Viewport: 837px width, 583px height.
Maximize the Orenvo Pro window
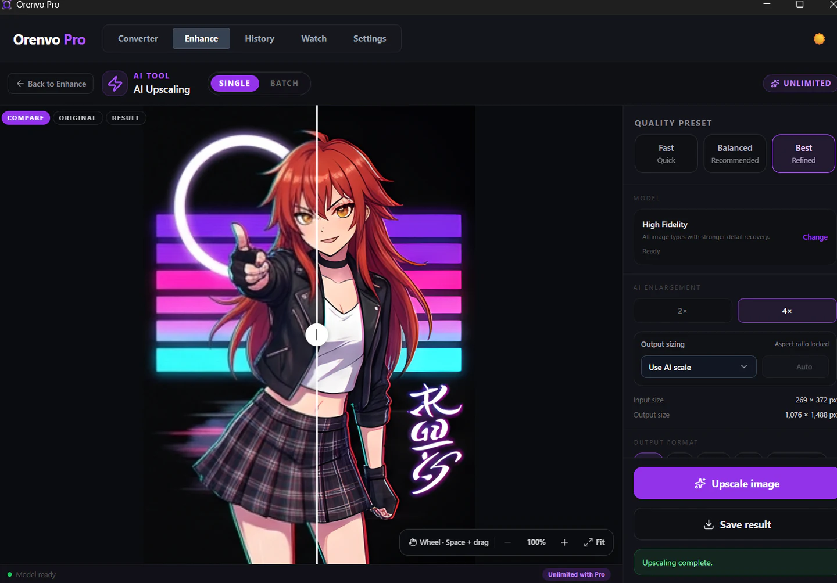(x=800, y=4)
